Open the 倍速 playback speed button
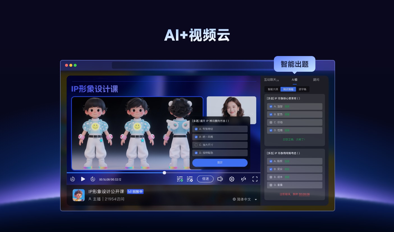The image size is (394, 232). click(x=205, y=179)
